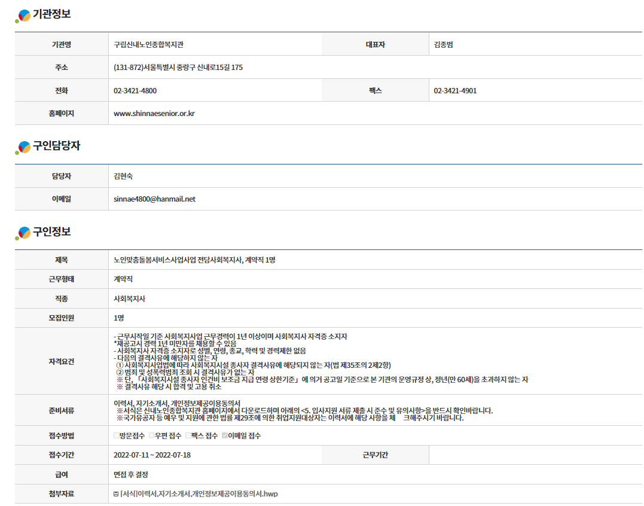Click the 주소 row label
The width and height of the screenshot is (644, 506).
pos(62,68)
